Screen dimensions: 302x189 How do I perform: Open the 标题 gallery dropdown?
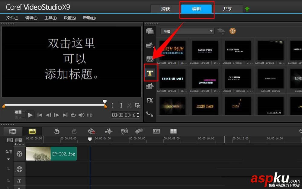pos(211,31)
